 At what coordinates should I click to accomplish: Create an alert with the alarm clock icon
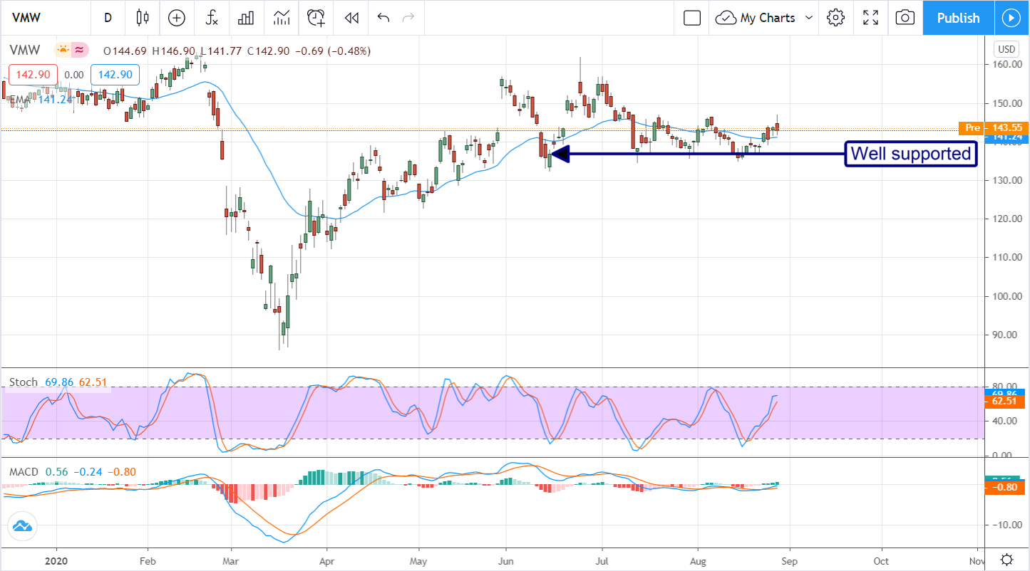[x=316, y=18]
